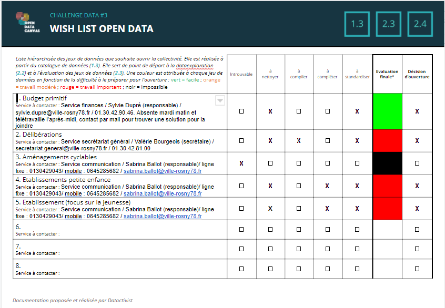Uncheck à nettoyer for Budget primitif
This screenshot has width=445, height=308.
point(270,111)
